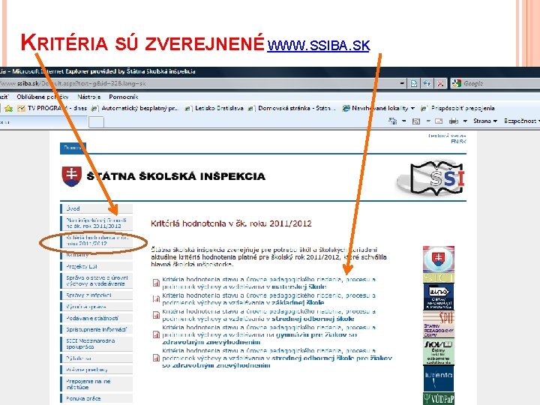Click the TV PROGRAM favicon icon
Screen dimensions: 540x405
tap(21, 109)
